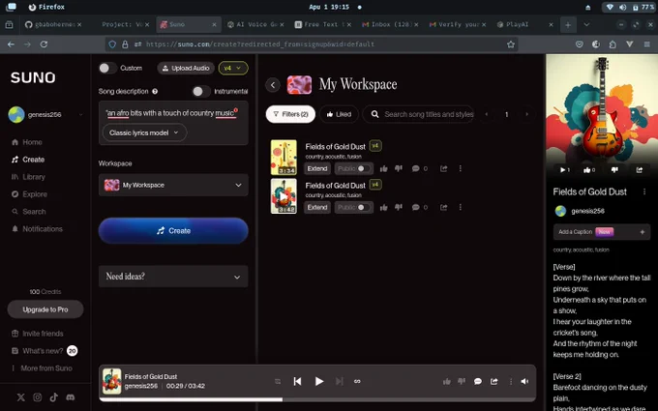Open My Workspace dropdown selector
Viewport: 658px width, 411px height.
click(x=173, y=185)
